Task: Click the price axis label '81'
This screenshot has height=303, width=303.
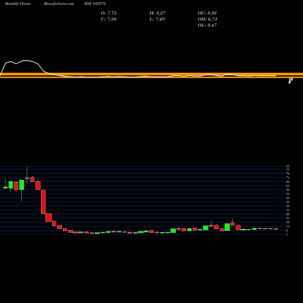Action: (x=288, y=170)
